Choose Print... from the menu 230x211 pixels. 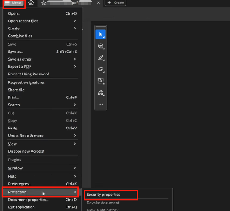click(43, 97)
